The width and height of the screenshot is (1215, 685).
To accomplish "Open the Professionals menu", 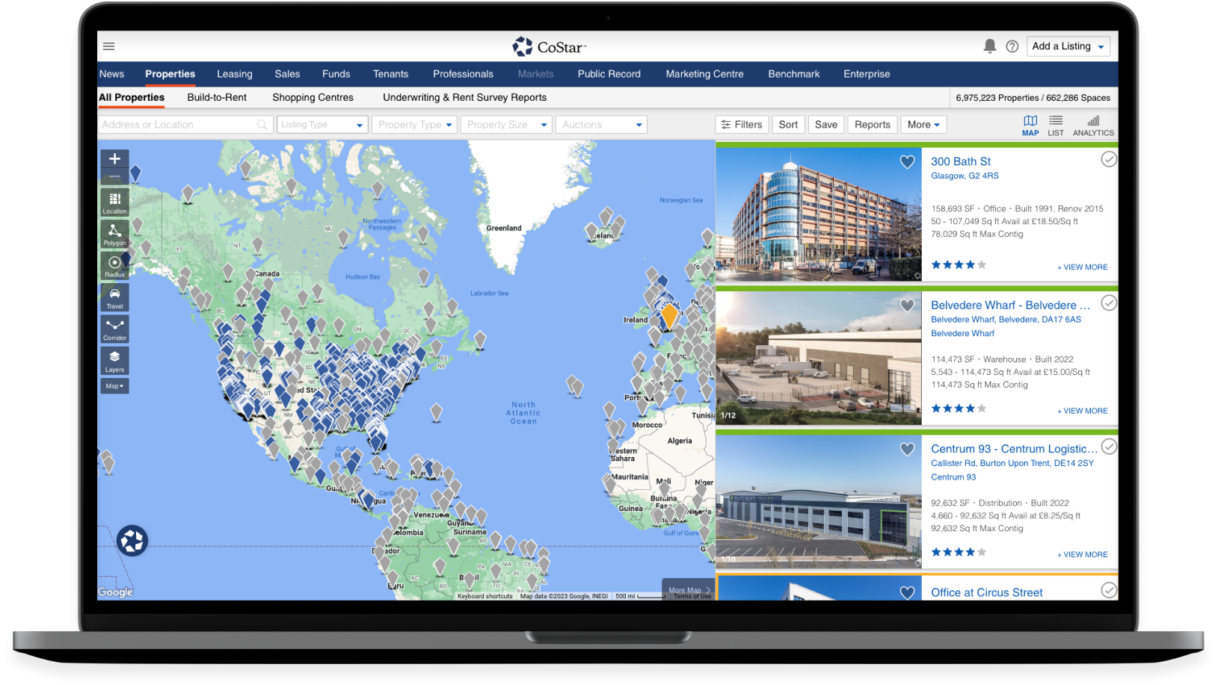I will [463, 74].
